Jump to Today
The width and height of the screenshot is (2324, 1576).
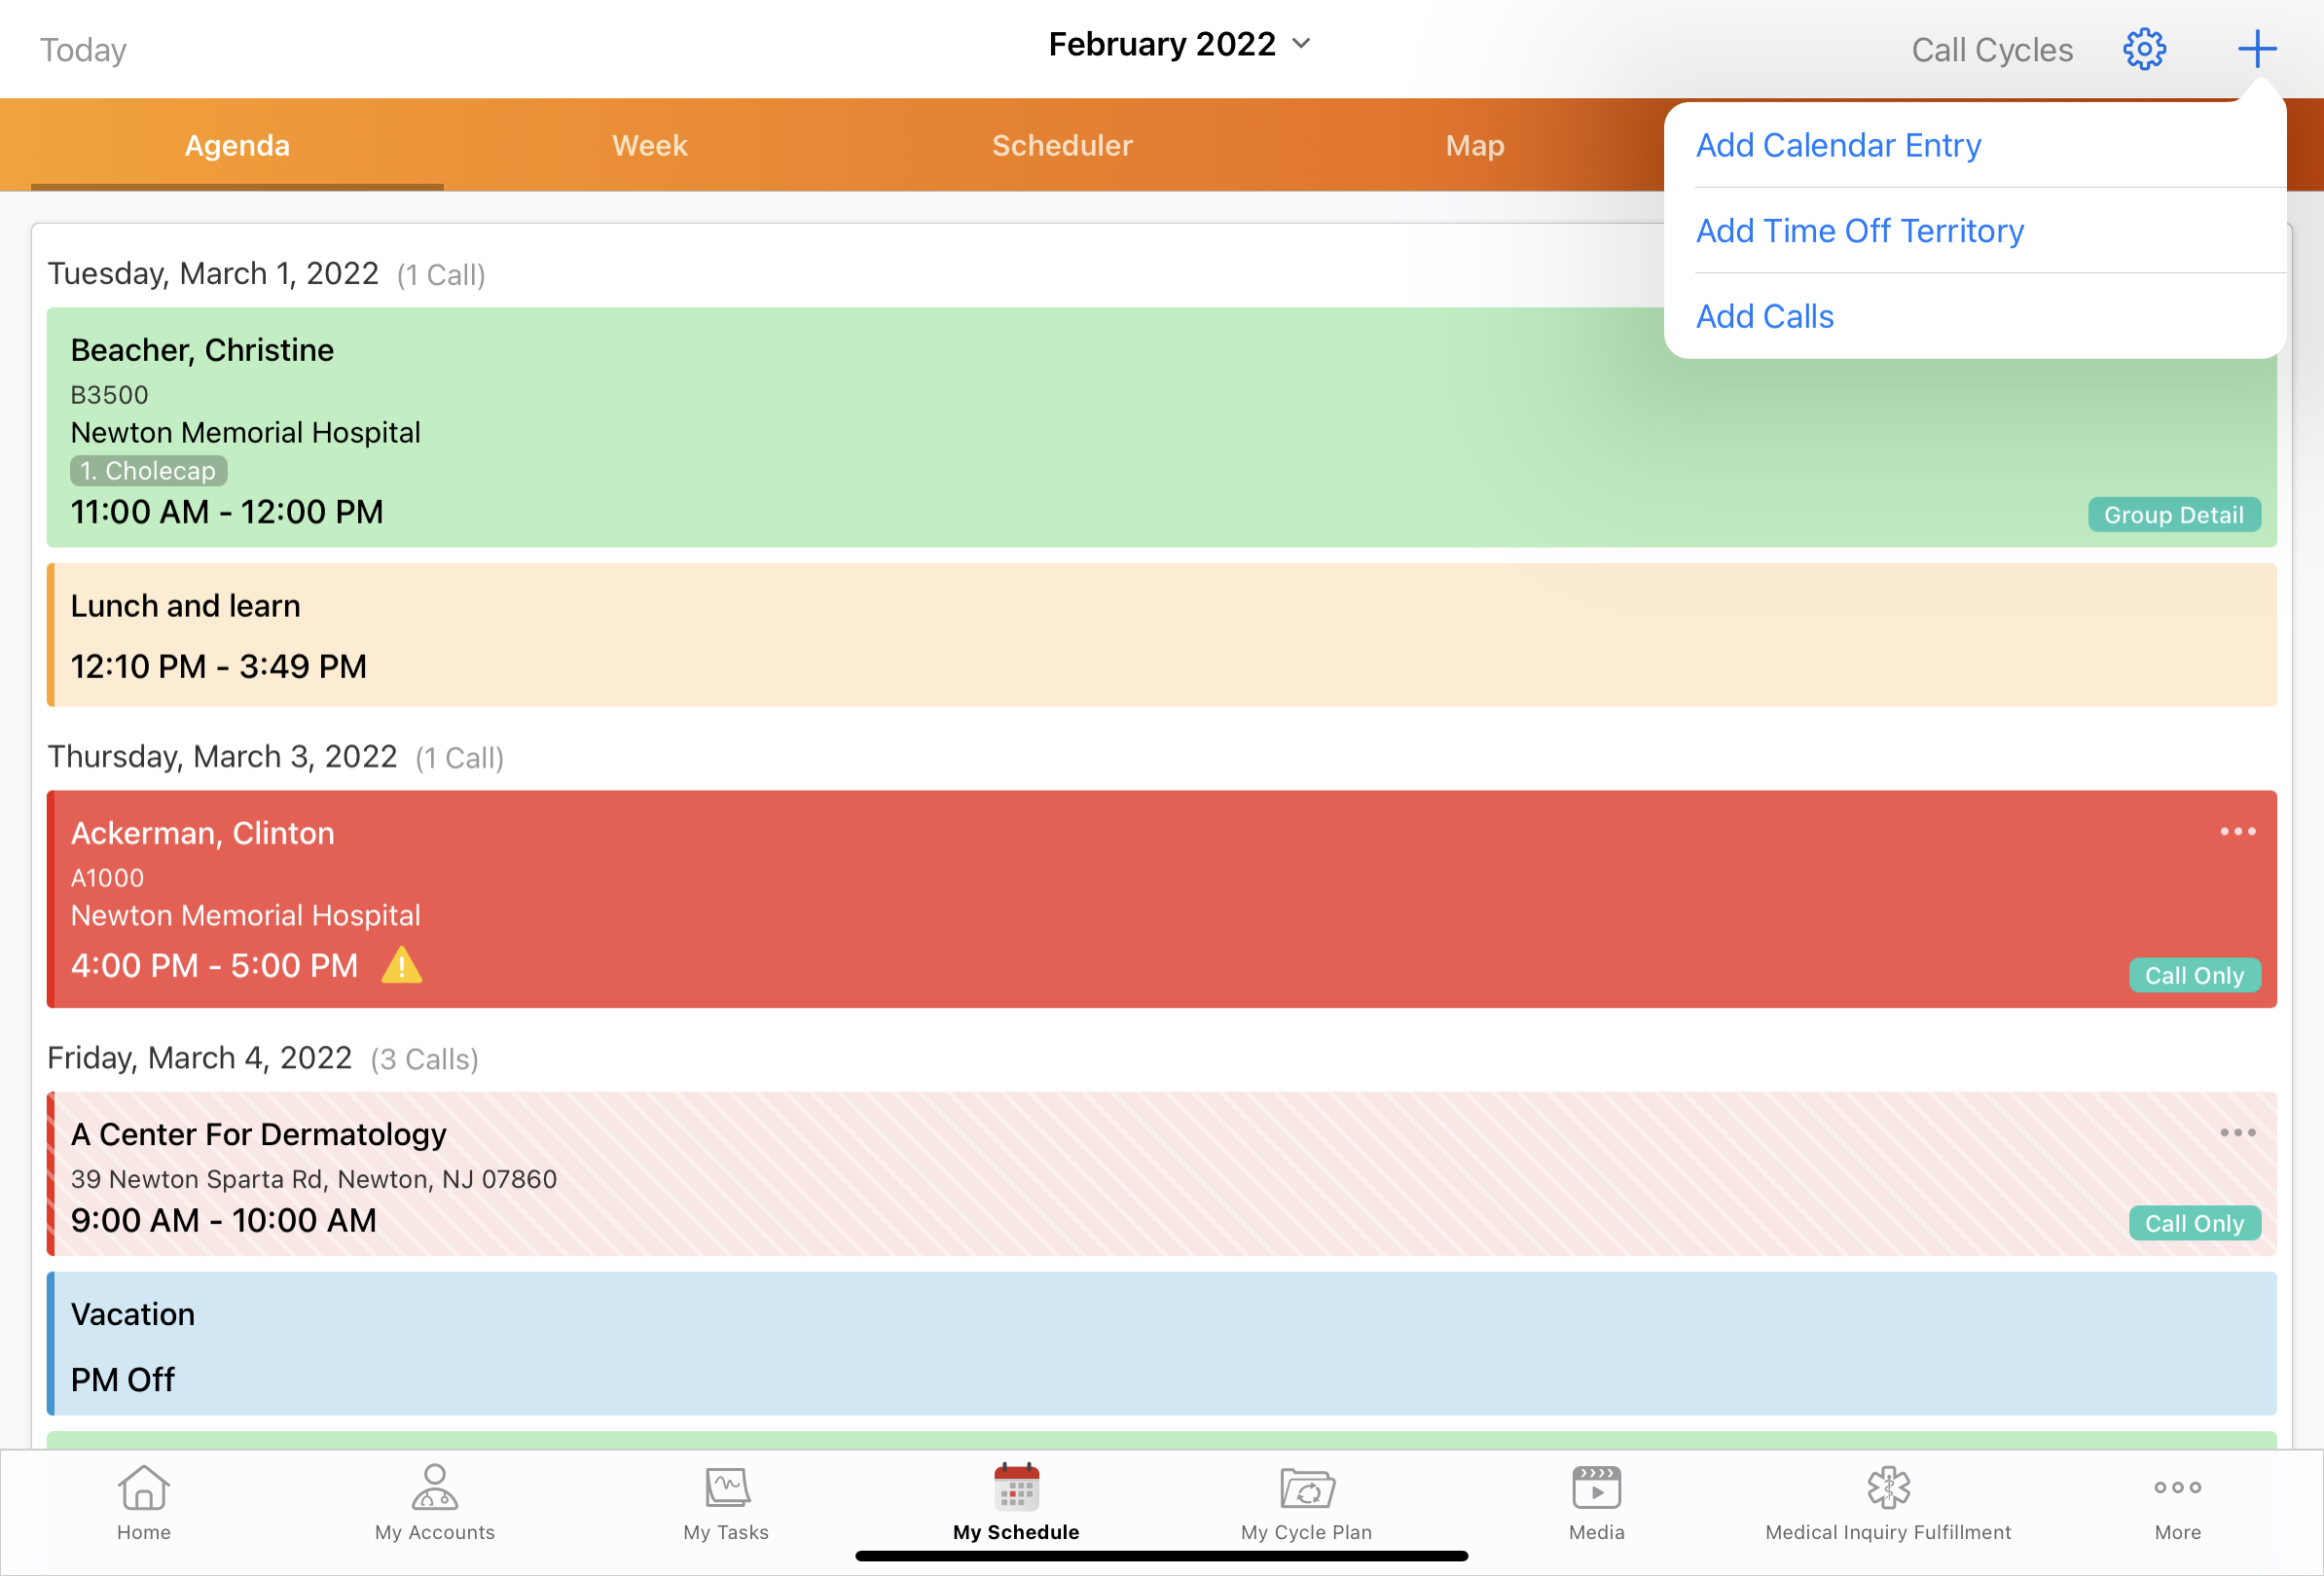click(x=83, y=50)
